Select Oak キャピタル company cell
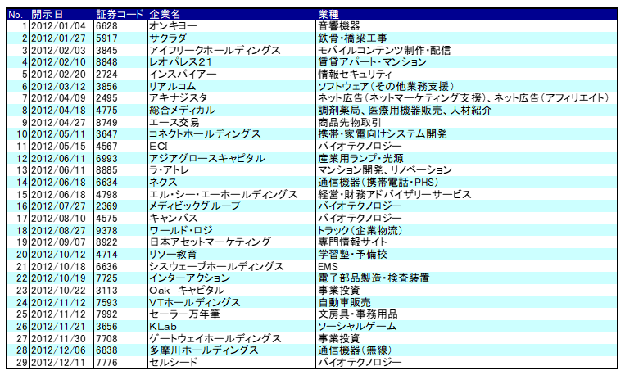 [x=187, y=290]
